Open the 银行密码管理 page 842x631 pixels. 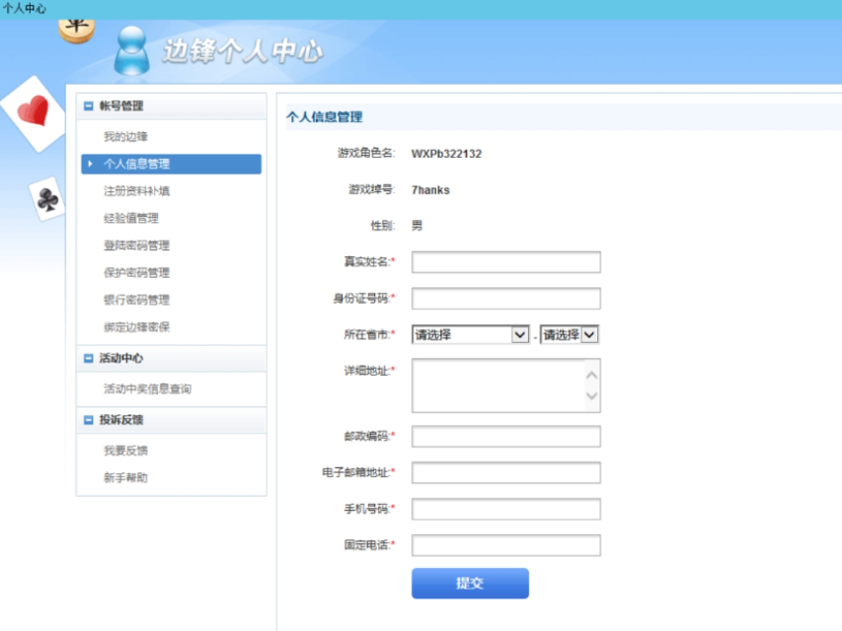pyautogui.click(x=137, y=300)
